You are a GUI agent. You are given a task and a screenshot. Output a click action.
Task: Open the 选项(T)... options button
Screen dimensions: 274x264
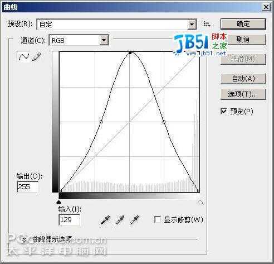pyautogui.click(x=243, y=94)
